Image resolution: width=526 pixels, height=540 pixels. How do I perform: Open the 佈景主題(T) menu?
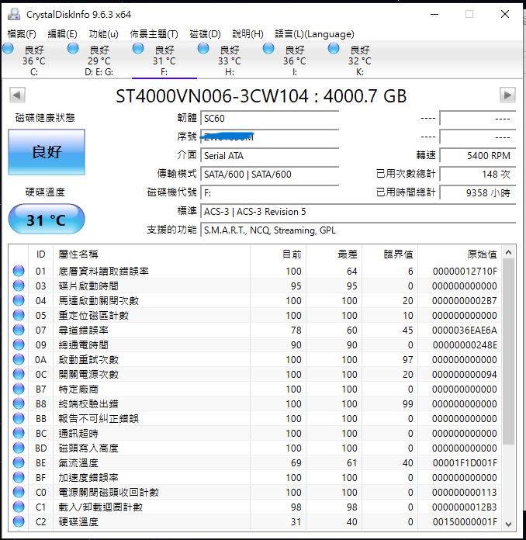[x=154, y=34]
